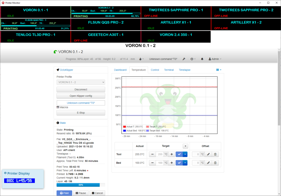Select the ARTILLERY X1 - 2 printer tile
The width and height of the screenshot is (281, 196).
[246, 24]
